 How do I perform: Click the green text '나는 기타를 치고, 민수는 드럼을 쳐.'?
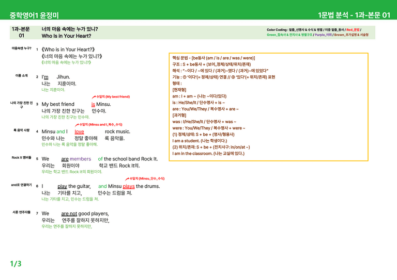pos(70,199)
